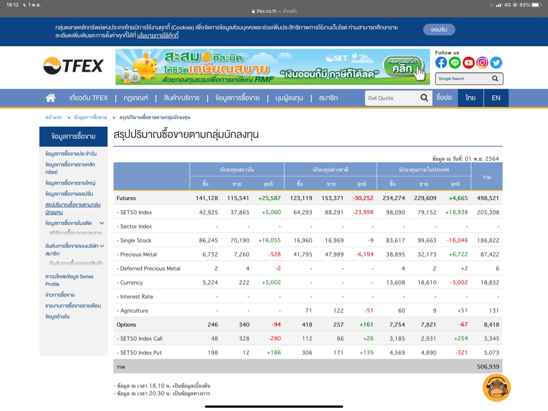
Task: Open ข้อมูลการซื้อขายออปชั่น in sidebar
Action: click(69, 194)
